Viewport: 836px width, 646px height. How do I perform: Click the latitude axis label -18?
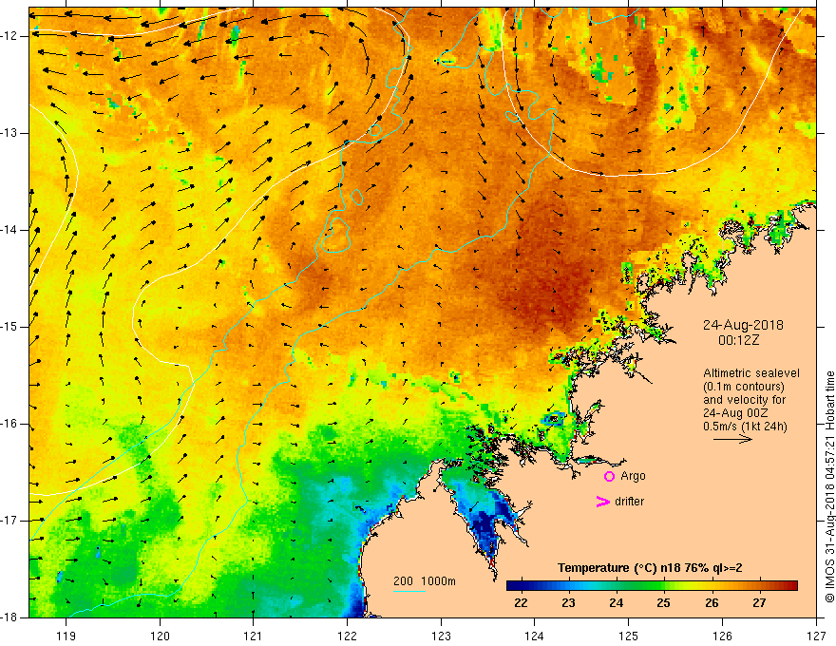coord(9,617)
